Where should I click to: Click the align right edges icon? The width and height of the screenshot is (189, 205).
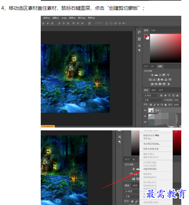52,23
